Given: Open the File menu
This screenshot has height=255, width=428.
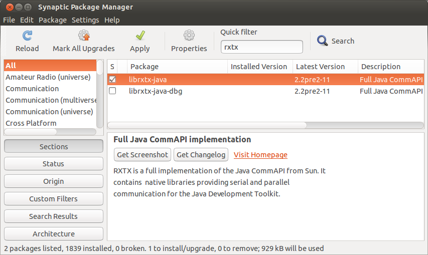Looking at the screenshot, I should pos(9,20).
